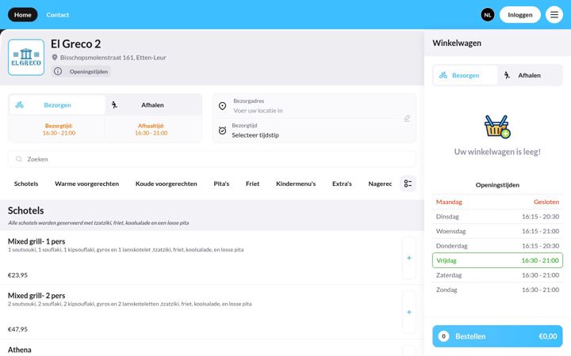Screen dimensions: 571x356
Task: Open the category list icon after Nagerechten
Action: point(408,184)
